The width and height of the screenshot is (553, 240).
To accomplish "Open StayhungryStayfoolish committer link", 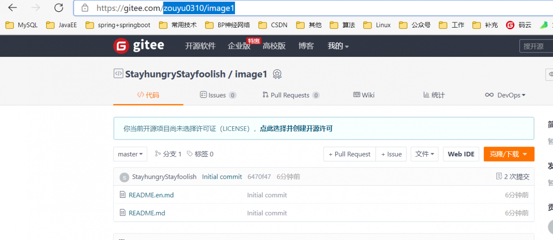I will [164, 177].
